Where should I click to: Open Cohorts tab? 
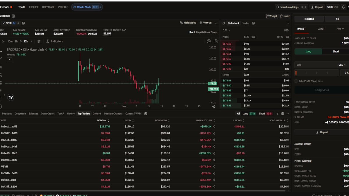[x=97, y=114]
